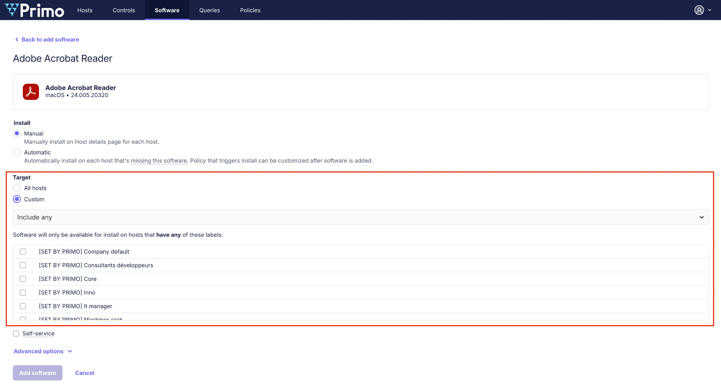Enable the Inno label checkbox
The image size is (721, 389).
point(23,293)
